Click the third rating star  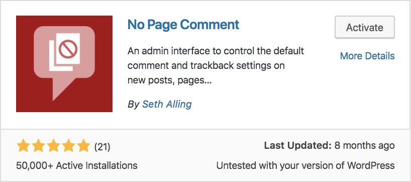pyautogui.click(x=53, y=146)
